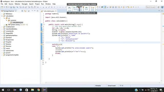Open the Window menu
The width and height of the screenshot is (164, 92).
tap(48, 4)
